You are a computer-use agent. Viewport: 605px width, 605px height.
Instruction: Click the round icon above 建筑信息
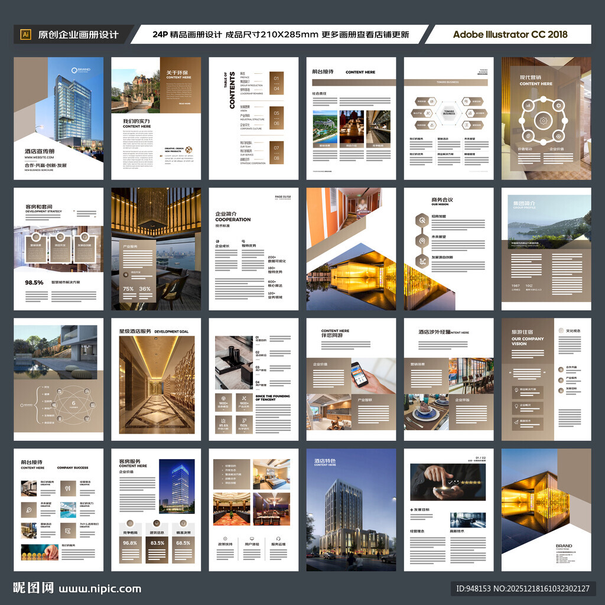(157, 523)
